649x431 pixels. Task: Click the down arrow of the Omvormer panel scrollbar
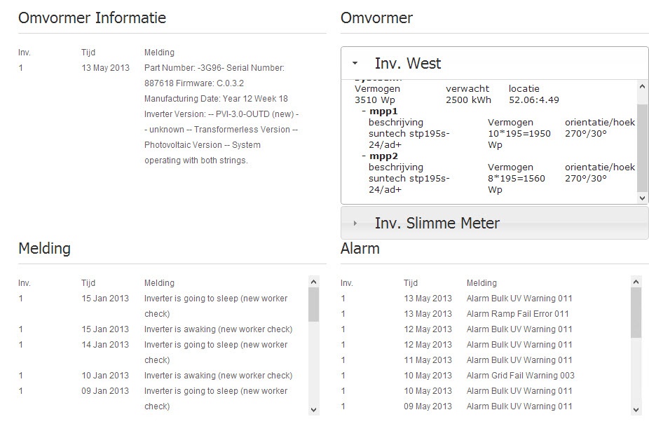pos(642,198)
